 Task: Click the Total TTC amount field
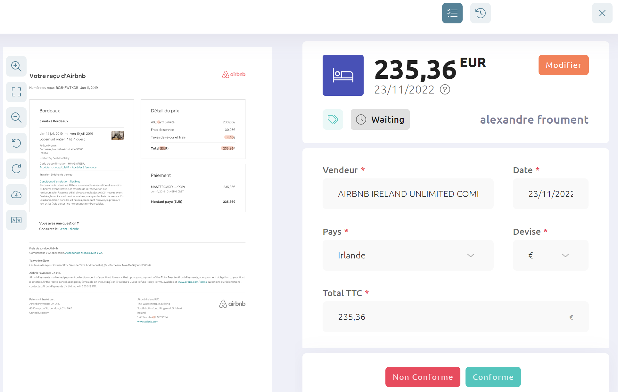[456, 317]
